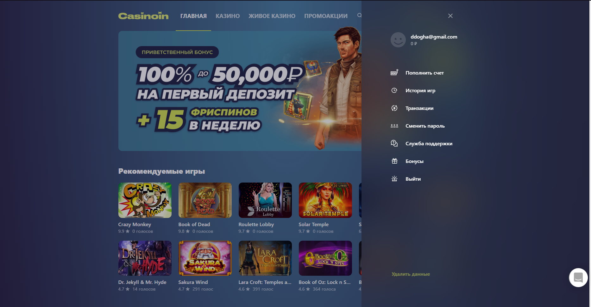Viewport: 591px width, 307px height.
Task: Click the transactions currency icon
Action: pos(394,108)
